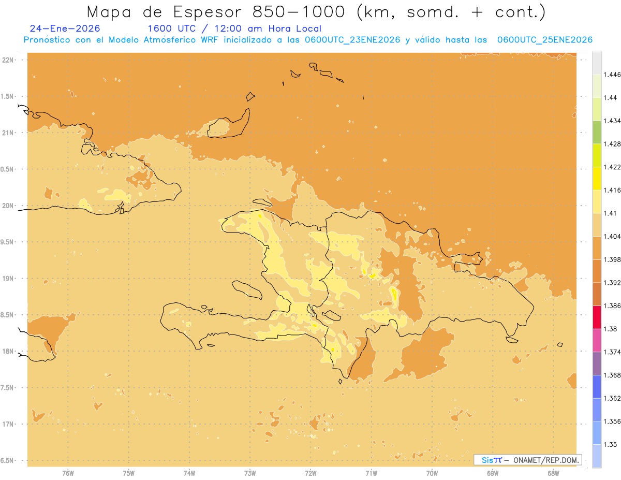Image resolution: width=621 pixels, height=480 pixels.
Task: Click the legend value "1.35"
Action: [x=610, y=444]
